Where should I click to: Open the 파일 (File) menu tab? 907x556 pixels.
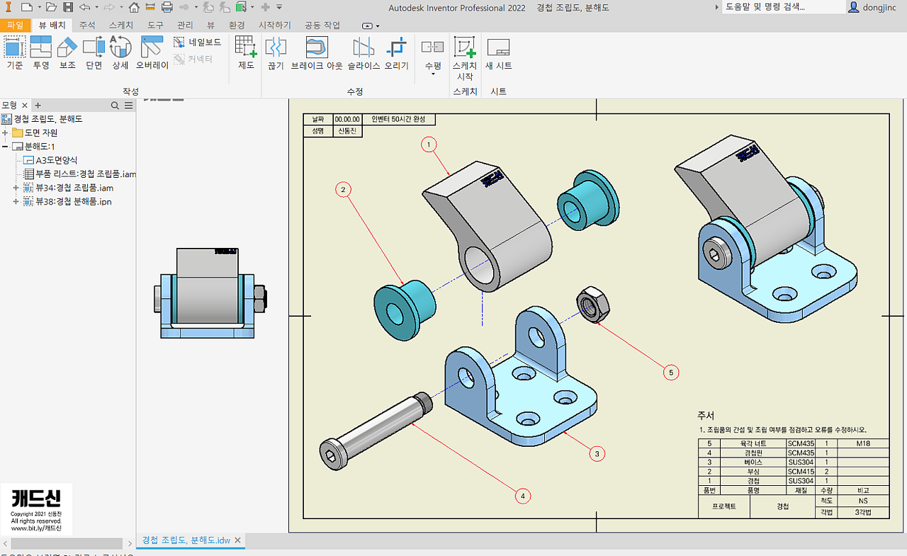click(15, 25)
